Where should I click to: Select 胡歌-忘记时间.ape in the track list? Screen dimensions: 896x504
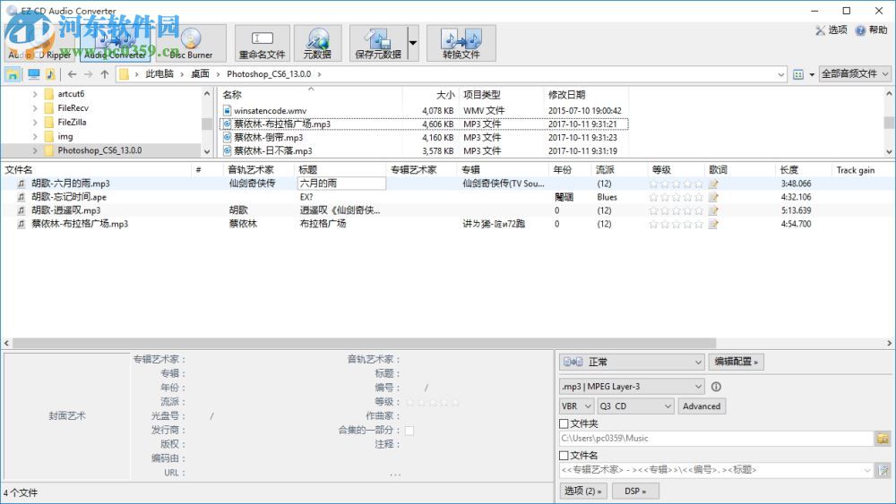click(x=69, y=197)
